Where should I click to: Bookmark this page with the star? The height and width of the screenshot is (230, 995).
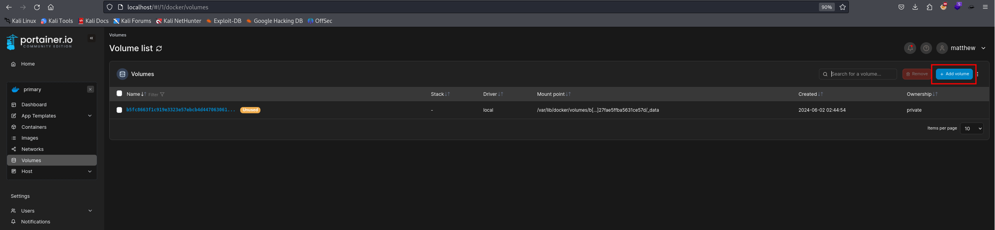pyautogui.click(x=843, y=7)
